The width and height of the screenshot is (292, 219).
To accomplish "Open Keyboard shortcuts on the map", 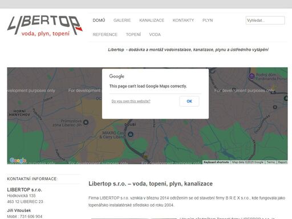I will pyautogui.click(x=216, y=162).
